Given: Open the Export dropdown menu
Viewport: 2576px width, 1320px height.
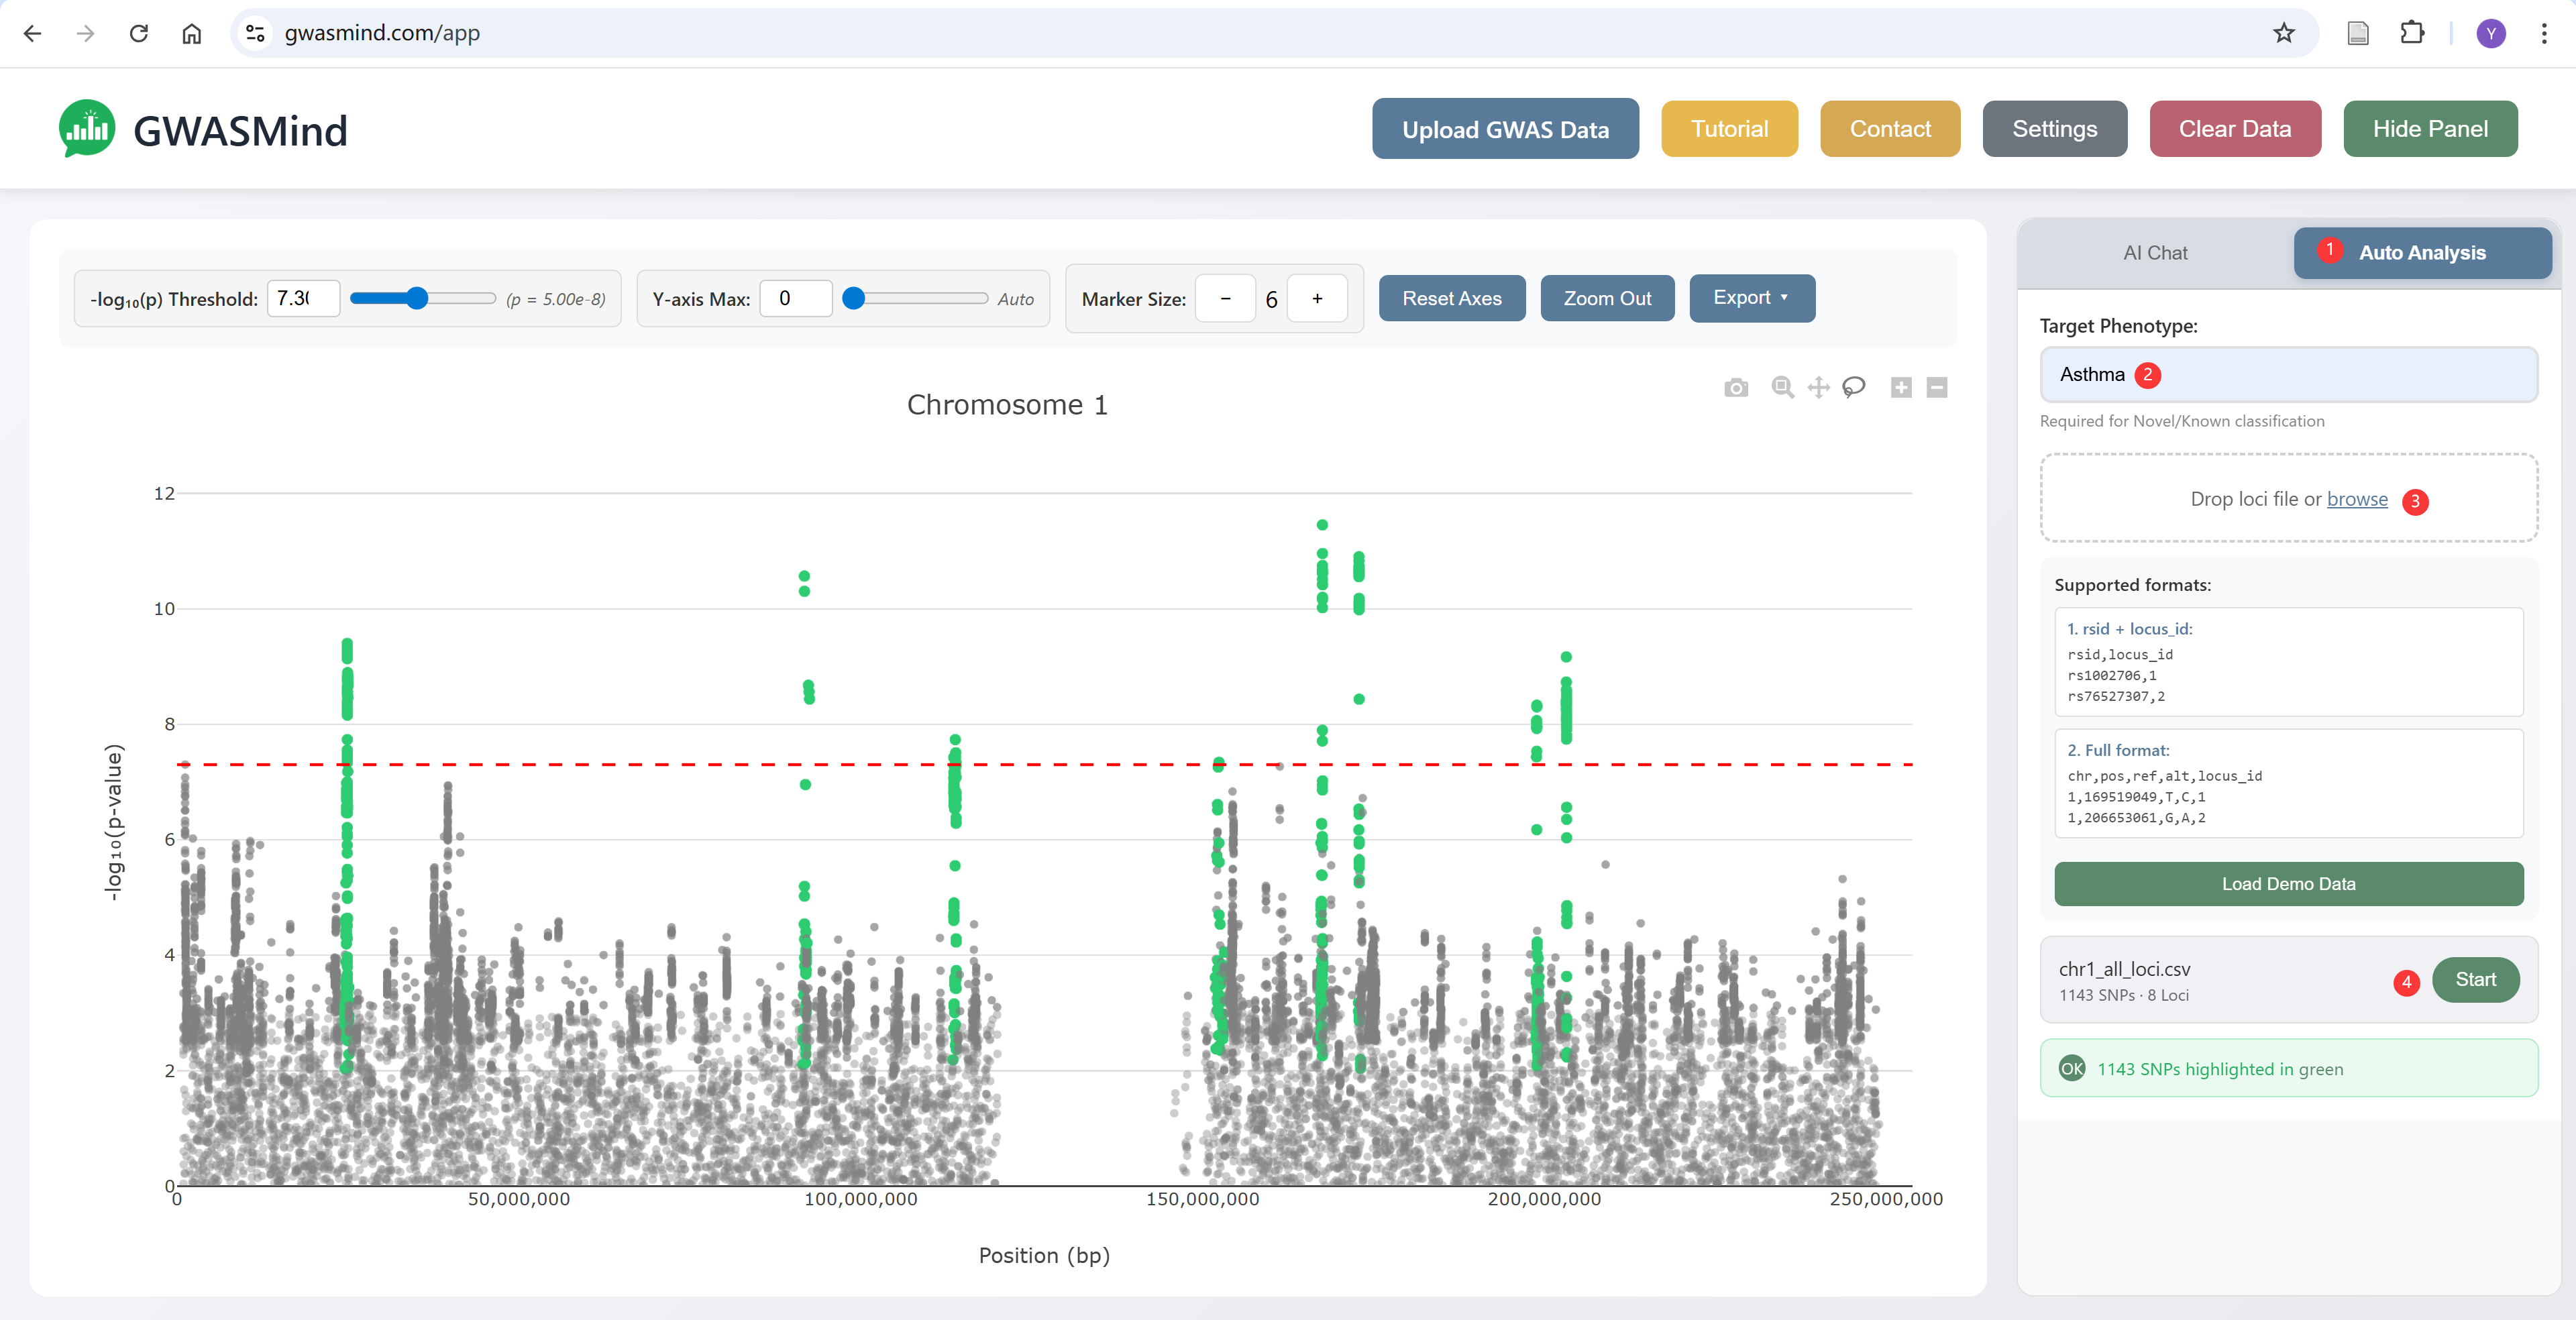Looking at the screenshot, I should pyautogui.click(x=1751, y=298).
